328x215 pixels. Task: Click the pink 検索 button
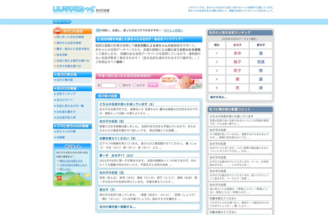click(x=153, y=85)
